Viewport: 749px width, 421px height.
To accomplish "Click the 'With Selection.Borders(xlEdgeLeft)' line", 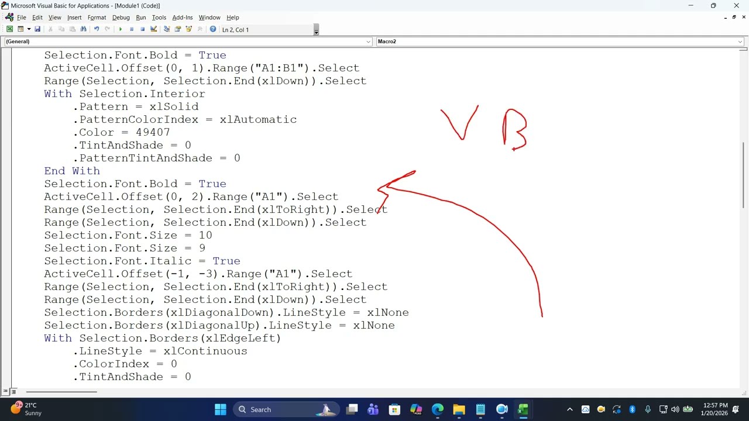I will [163, 338].
